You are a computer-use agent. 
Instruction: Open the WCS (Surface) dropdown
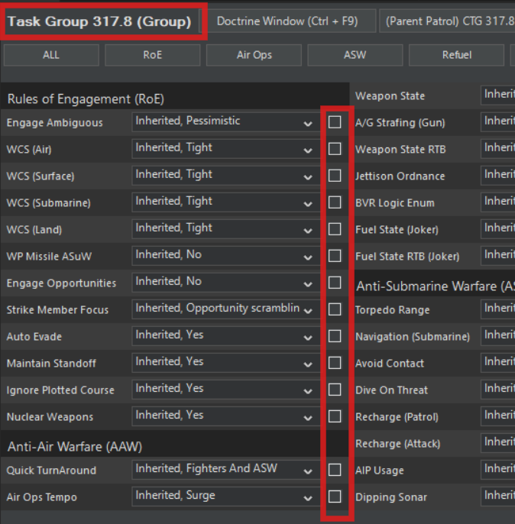pyautogui.click(x=225, y=176)
